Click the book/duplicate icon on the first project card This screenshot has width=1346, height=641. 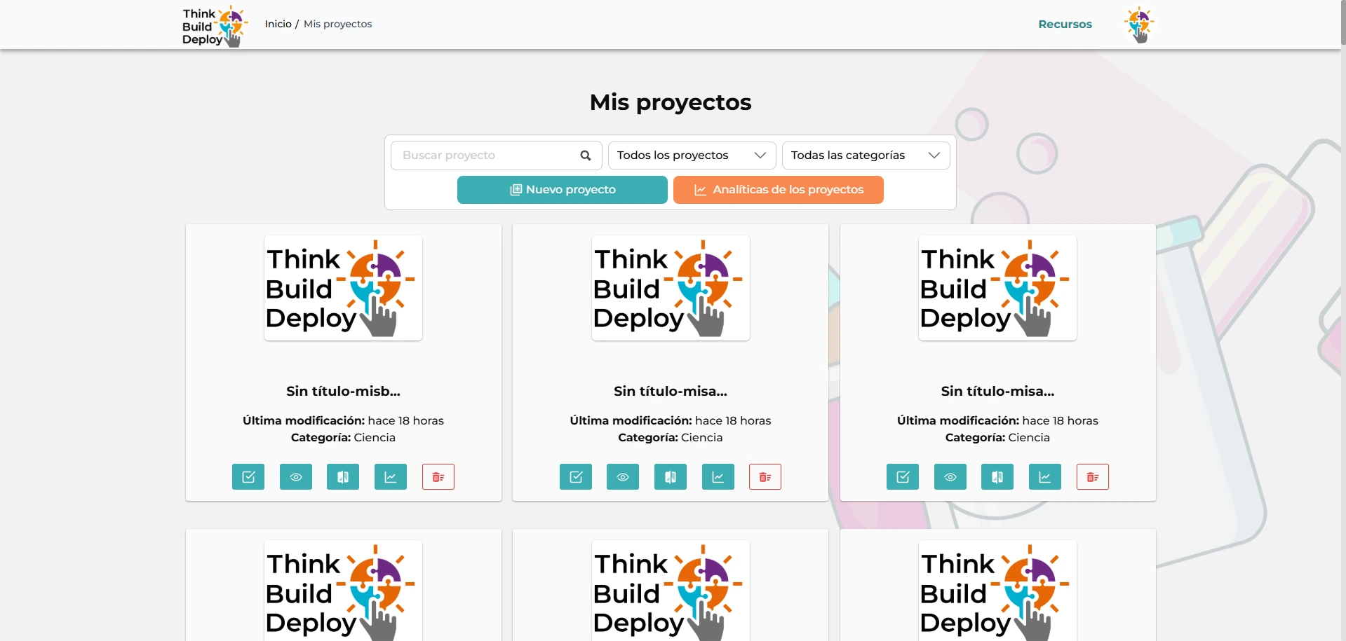click(x=342, y=476)
